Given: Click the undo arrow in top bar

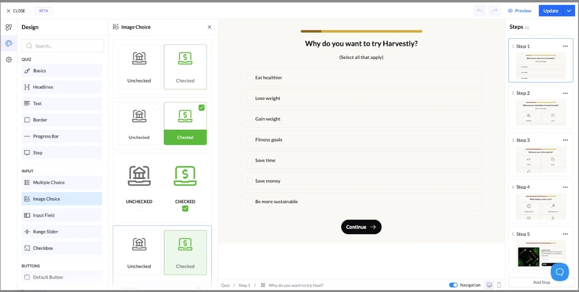Looking at the screenshot, I should [x=480, y=11].
